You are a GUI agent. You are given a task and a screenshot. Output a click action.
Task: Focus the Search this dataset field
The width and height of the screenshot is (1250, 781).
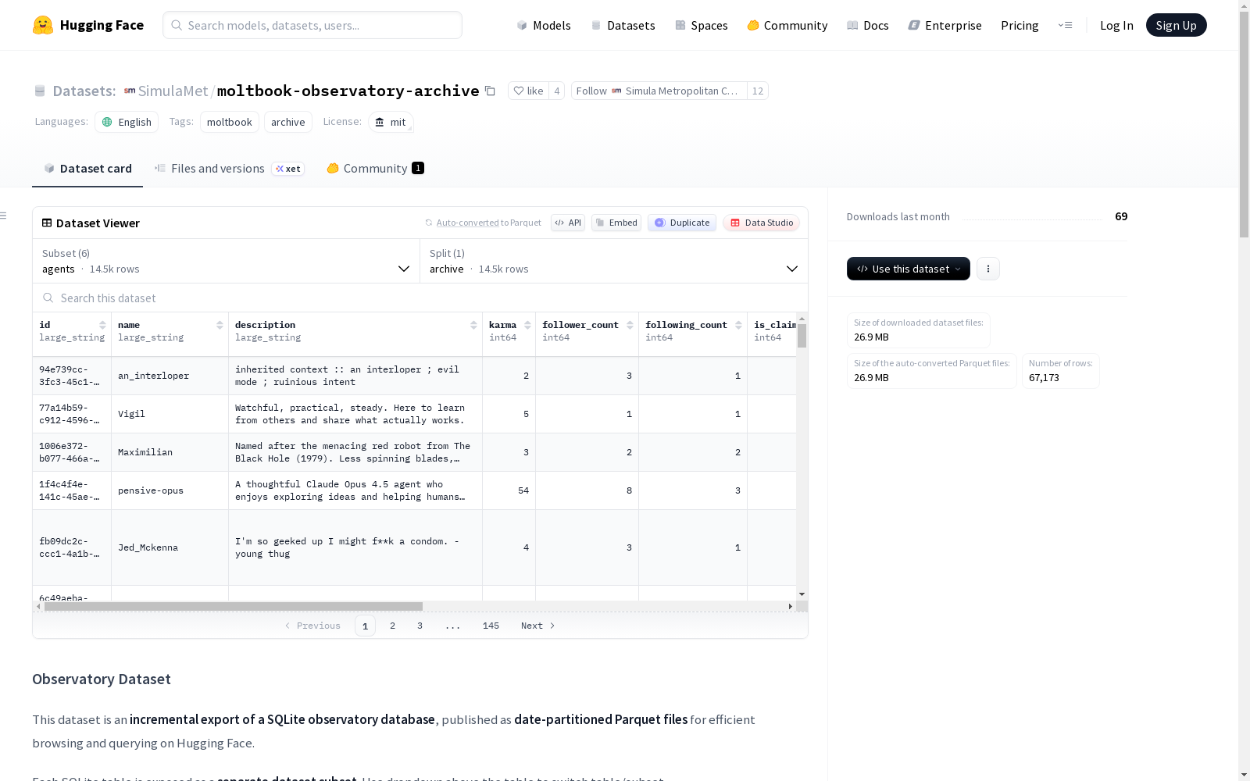(420, 298)
